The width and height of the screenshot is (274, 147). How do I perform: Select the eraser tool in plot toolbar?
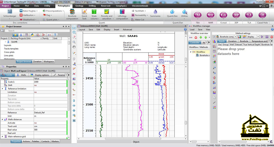click(74, 37)
